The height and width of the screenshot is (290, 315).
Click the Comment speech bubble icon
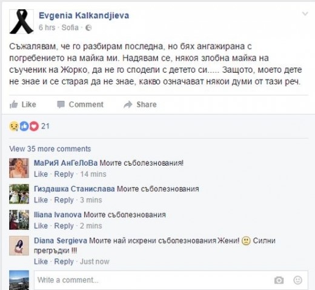pyautogui.click(x=61, y=104)
